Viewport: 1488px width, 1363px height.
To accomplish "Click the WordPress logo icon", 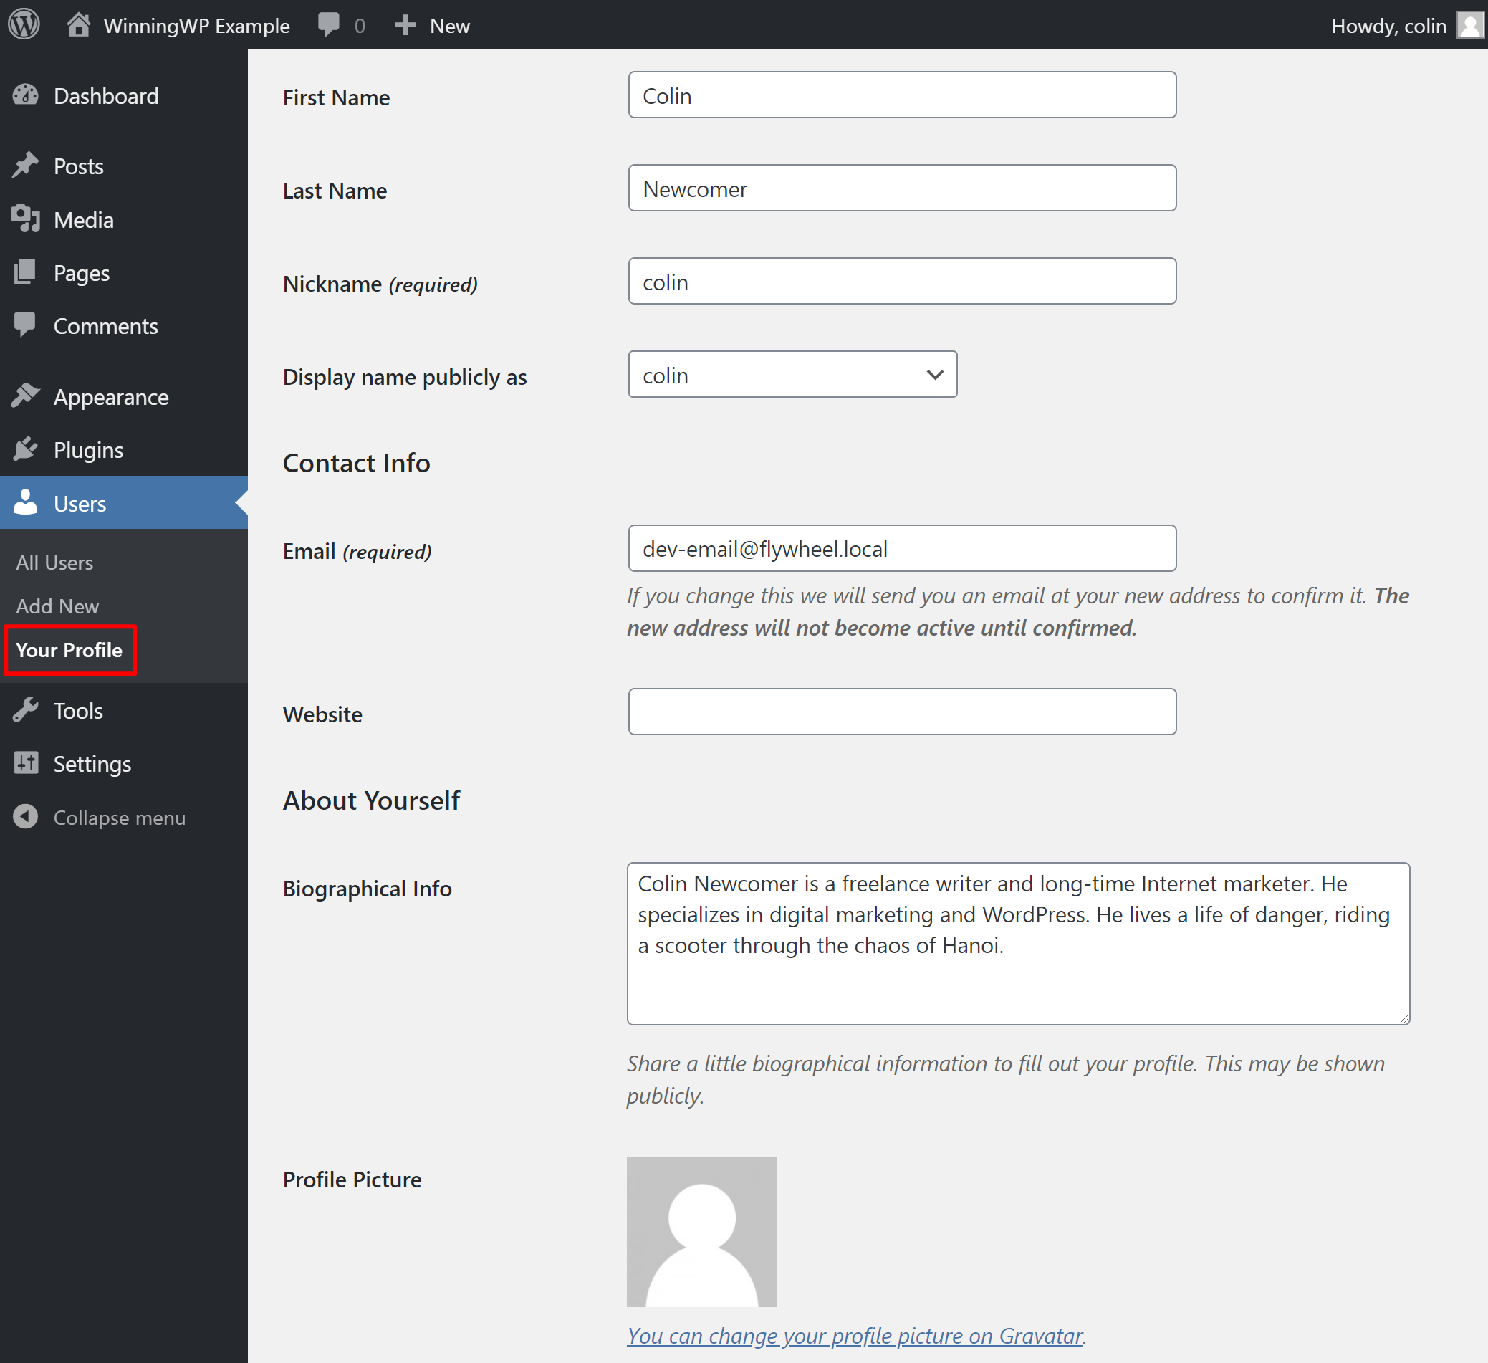I will [x=24, y=24].
